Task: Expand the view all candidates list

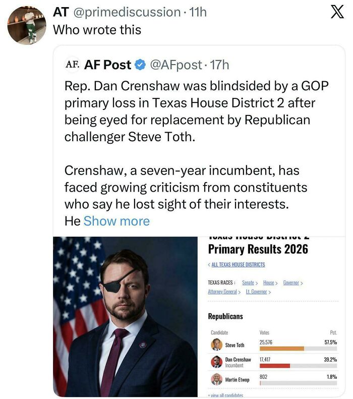Action: [225, 395]
